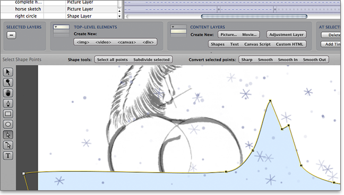Image resolution: width=344 pixels, height=195 pixels.
Task: Click the timeline horizontal scrollbar thumb
Action: pyautogui.click(x=254, y=16)
